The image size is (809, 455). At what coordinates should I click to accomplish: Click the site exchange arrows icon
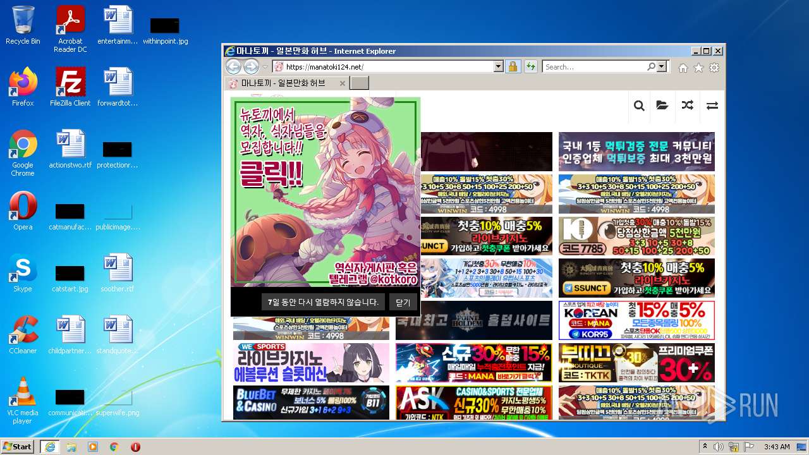(x=712, y=106)
